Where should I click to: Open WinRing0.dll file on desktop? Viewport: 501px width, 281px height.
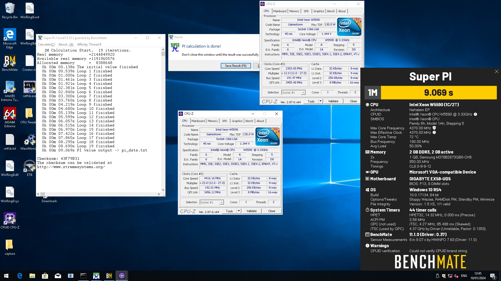[10, 168]
